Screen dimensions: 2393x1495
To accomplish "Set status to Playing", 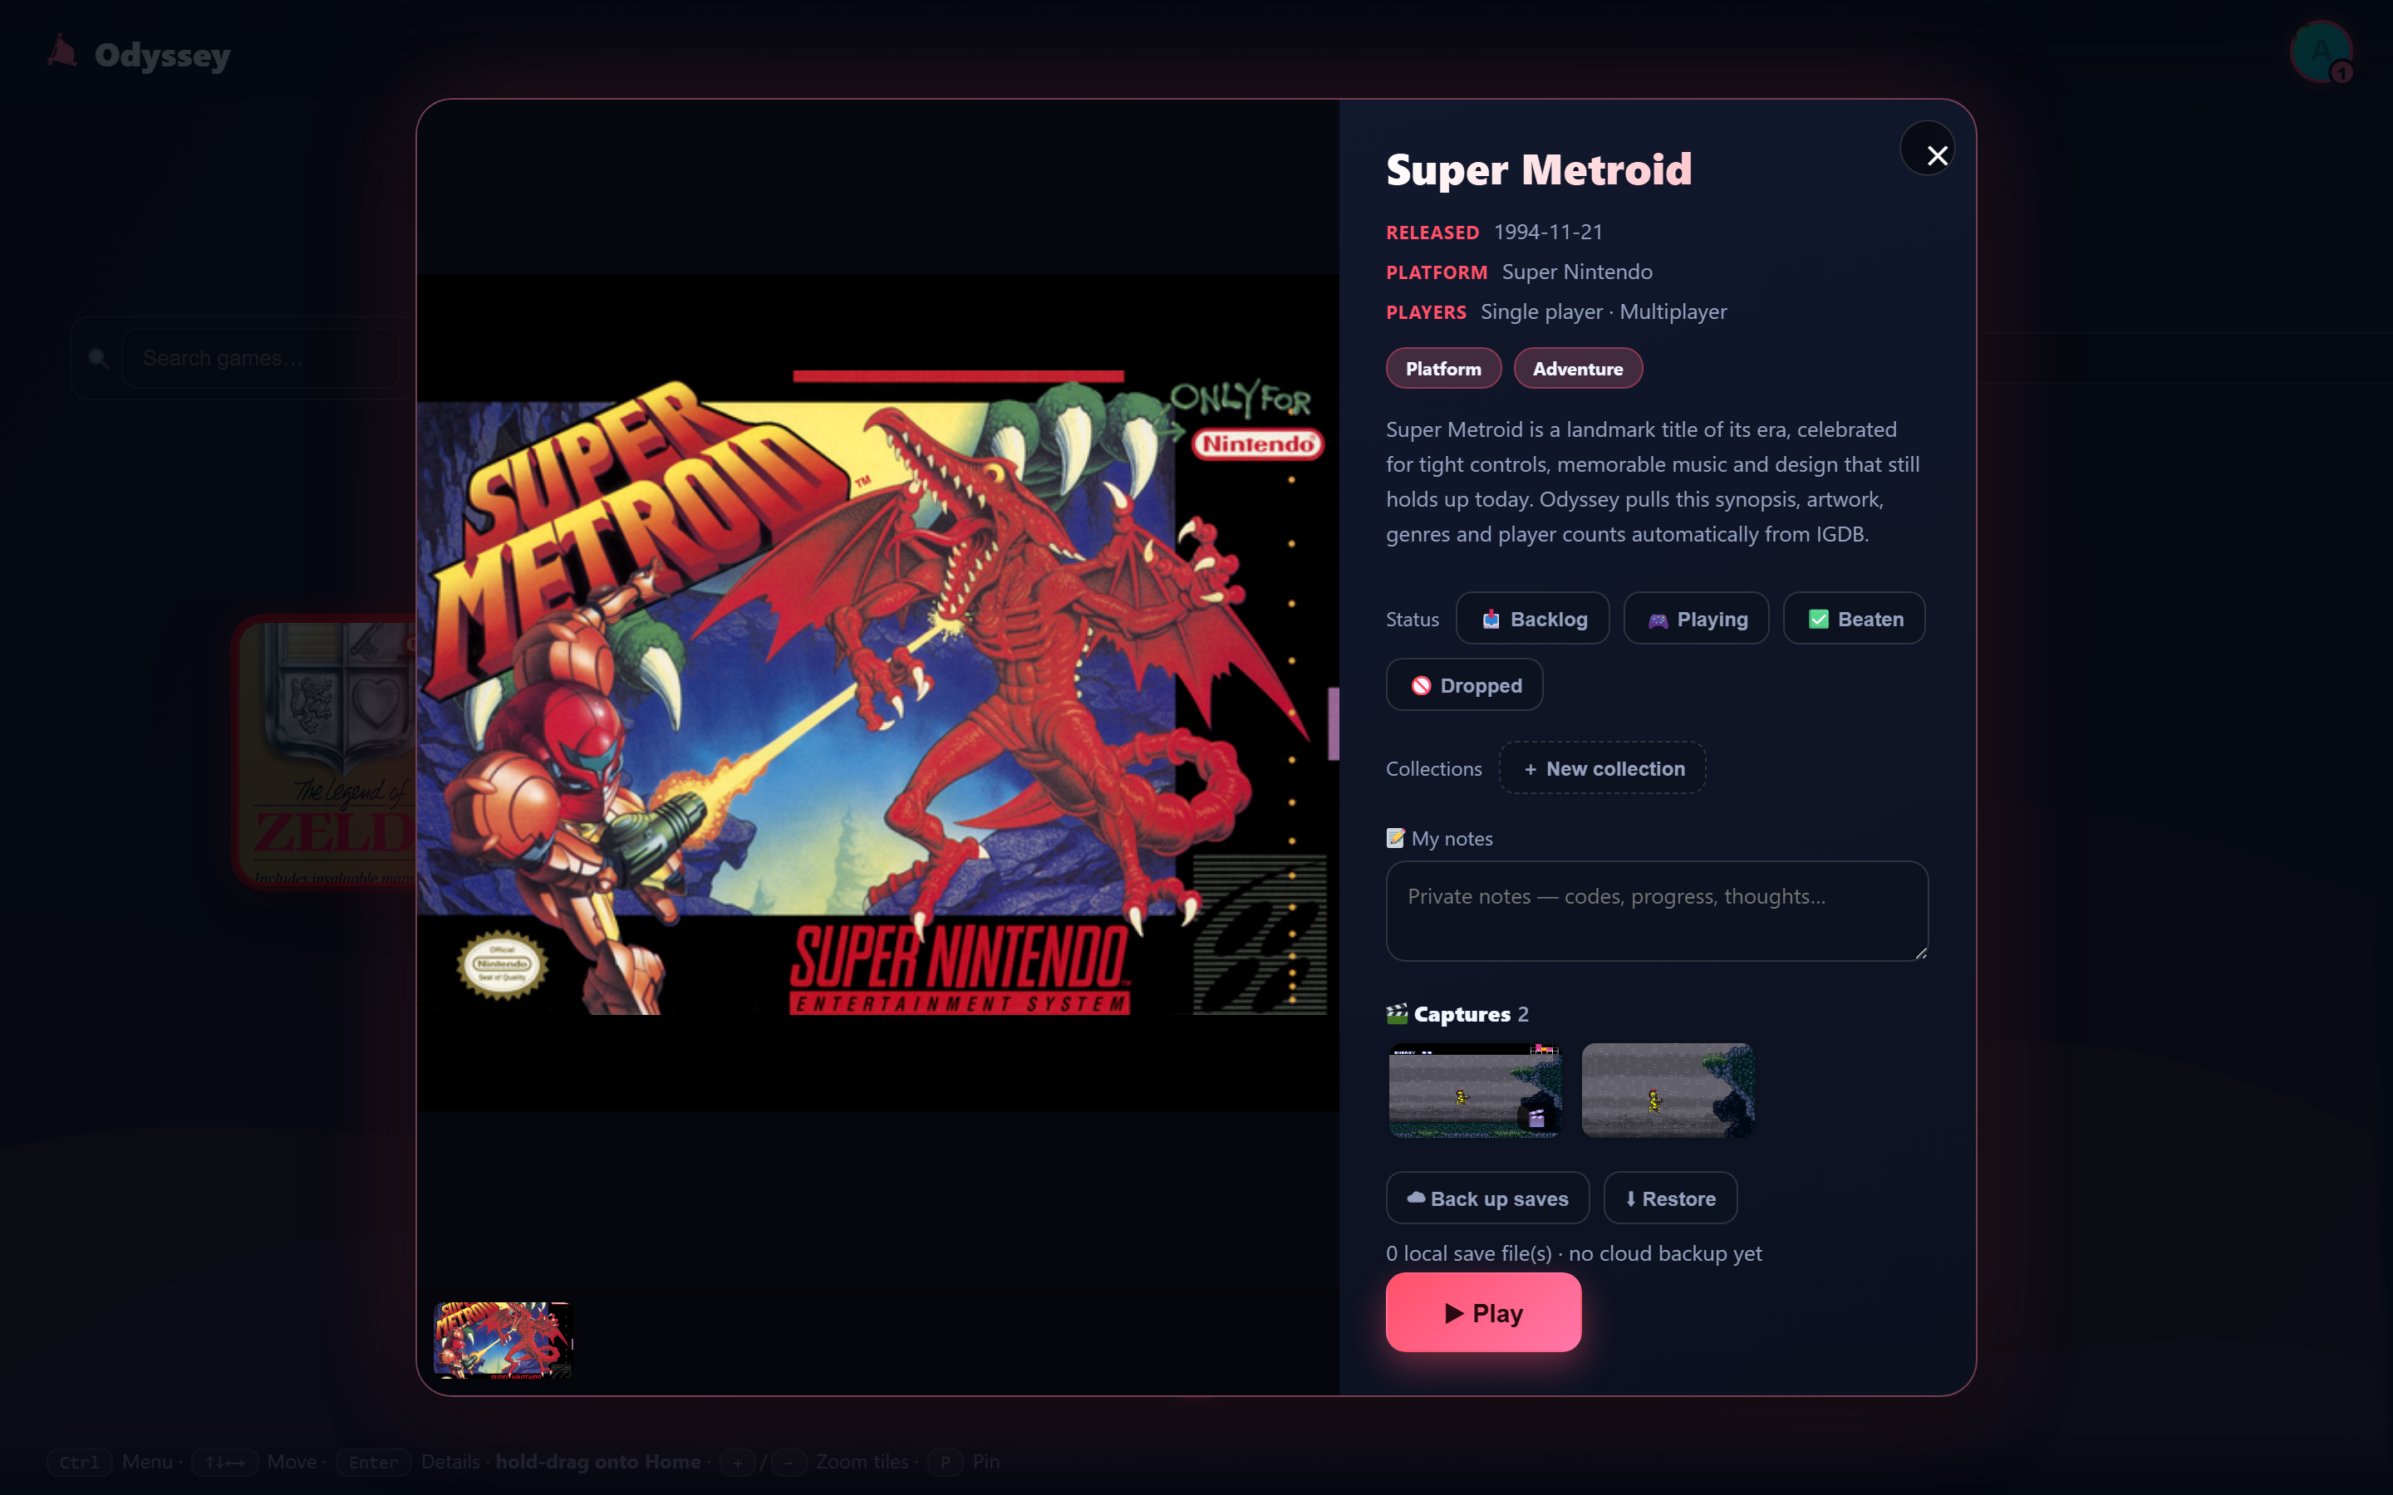I will click(1696, 619).
